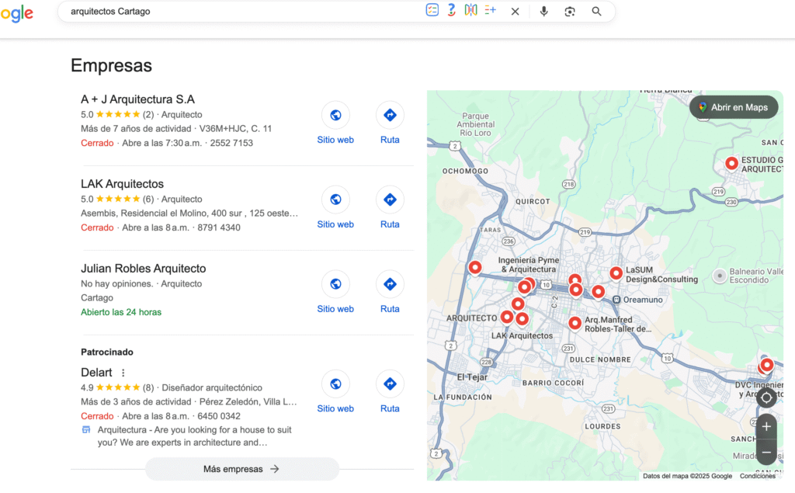
Task: Click 'Sitio web' label in Julian Robles row
Action: 335,309
